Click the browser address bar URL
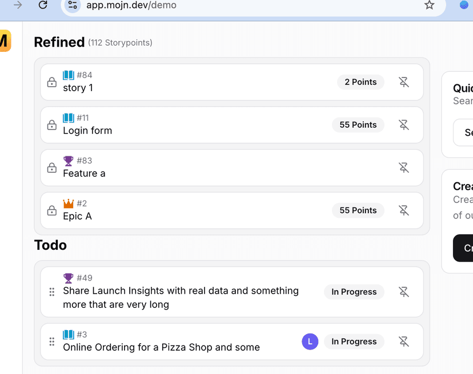 (x=131, y=5)
